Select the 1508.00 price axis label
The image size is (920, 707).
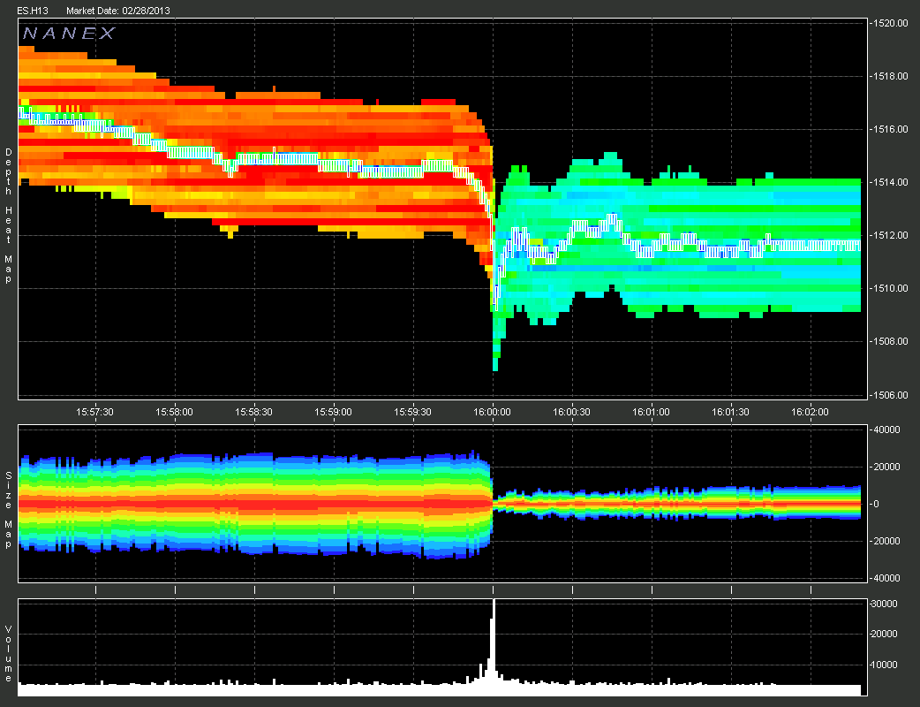(x=890, y=341)
